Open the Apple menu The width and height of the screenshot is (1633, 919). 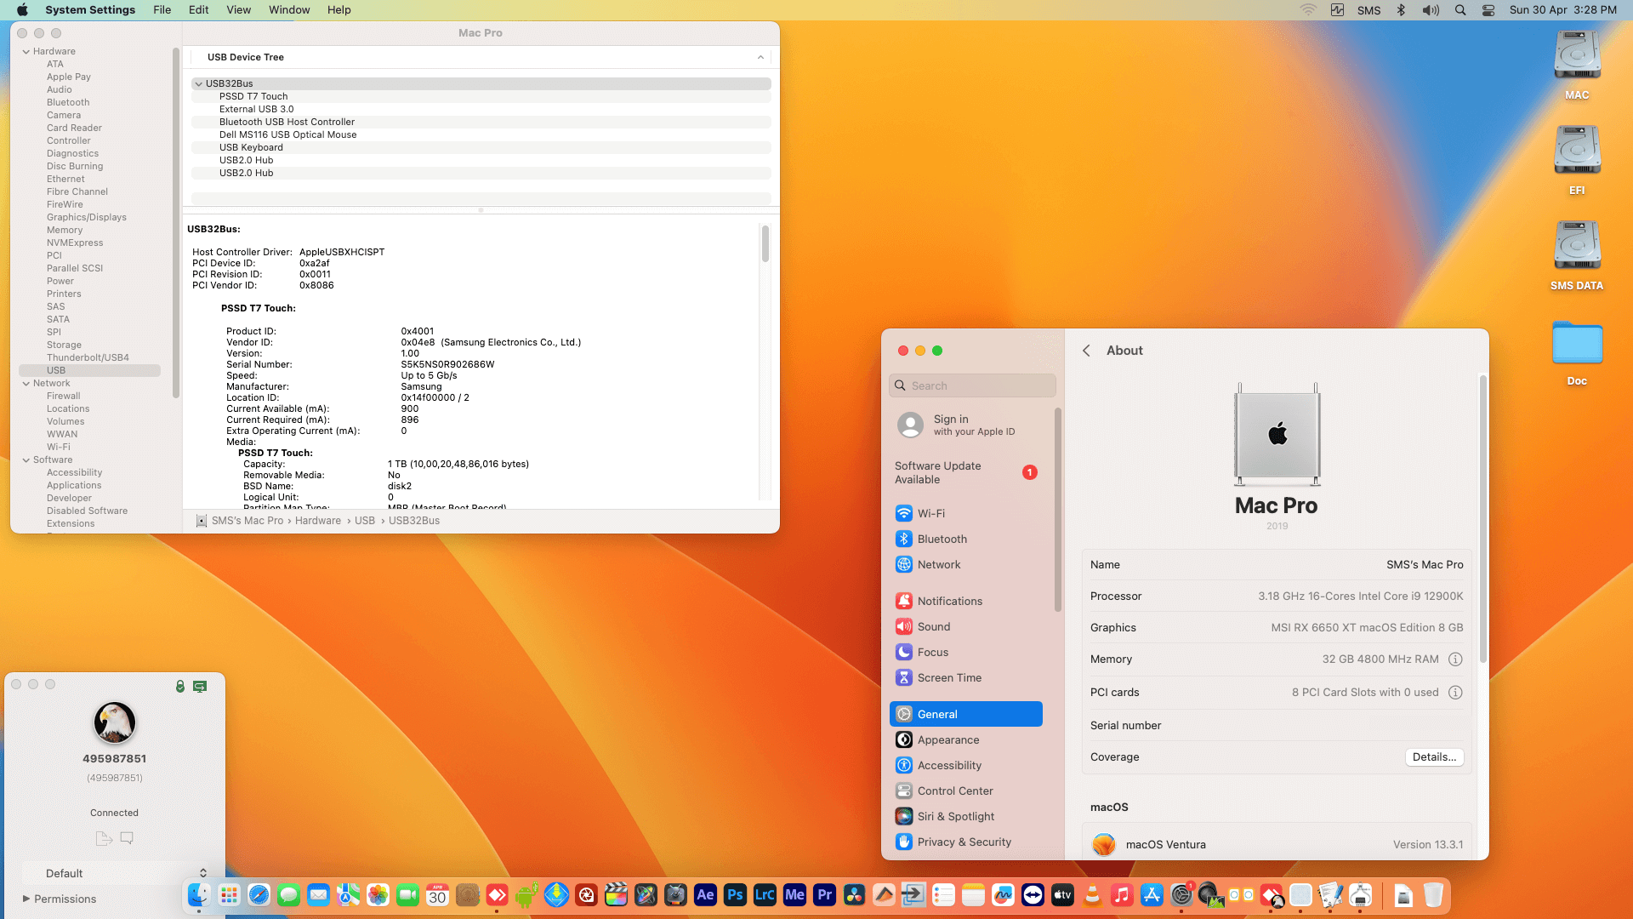coord(22,10)
